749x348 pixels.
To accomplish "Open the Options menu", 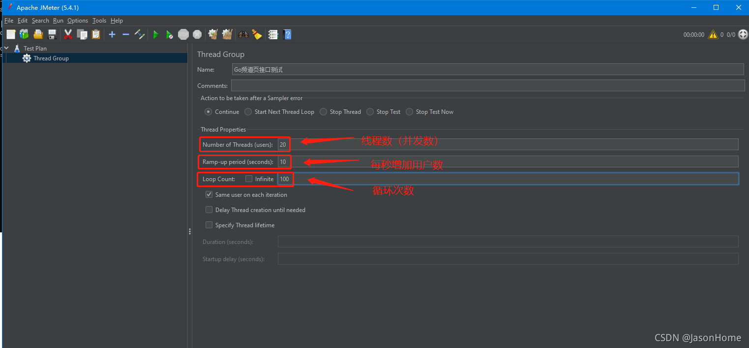I will [x=78, y=21].
